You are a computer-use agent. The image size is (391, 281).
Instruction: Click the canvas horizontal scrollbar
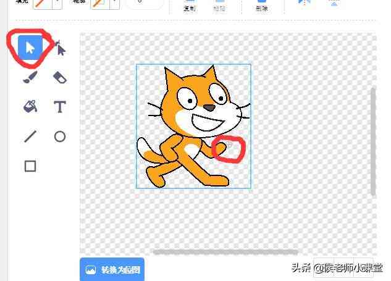225,252
